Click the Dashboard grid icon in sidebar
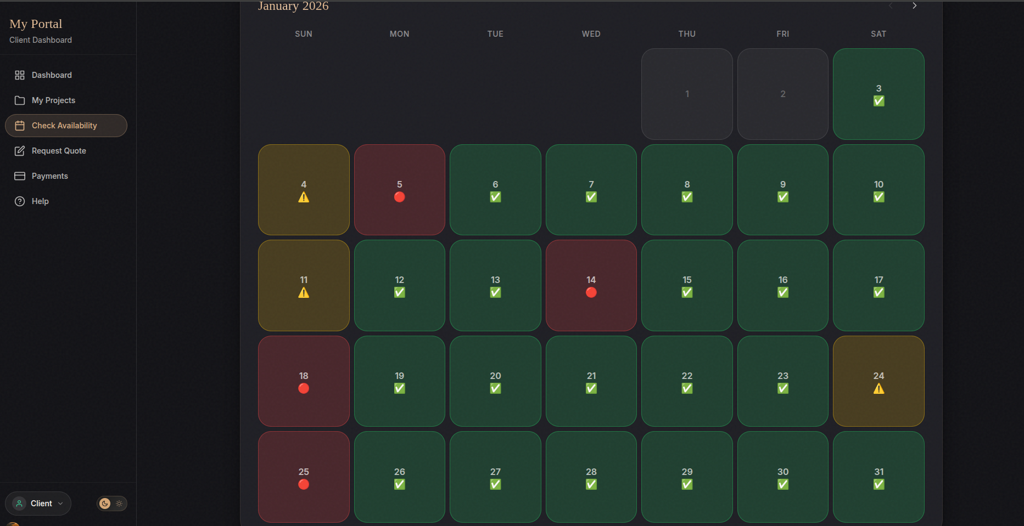The image size is (1024, 526). (x=20, y=75)
